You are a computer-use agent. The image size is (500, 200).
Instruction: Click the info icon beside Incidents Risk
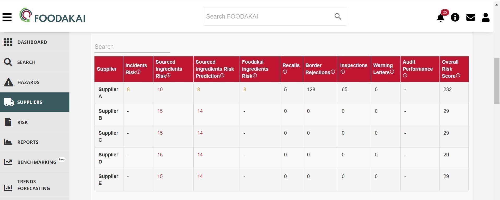[x=139, y=72]
